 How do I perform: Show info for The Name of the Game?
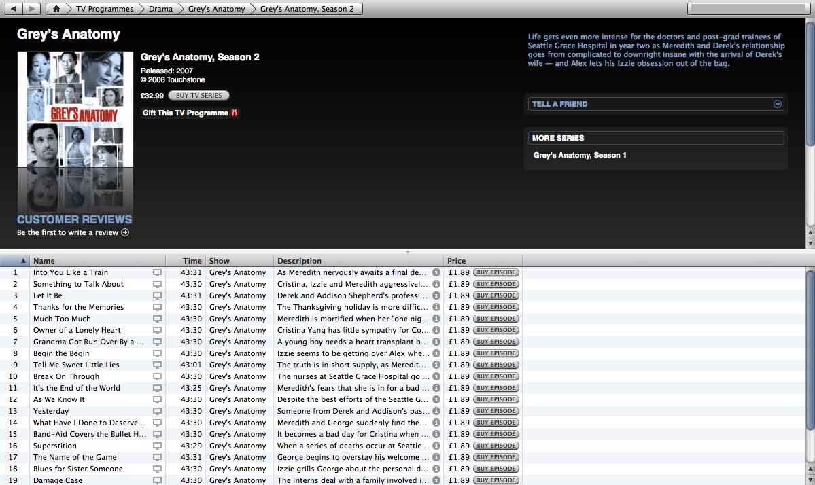(436, 457)
